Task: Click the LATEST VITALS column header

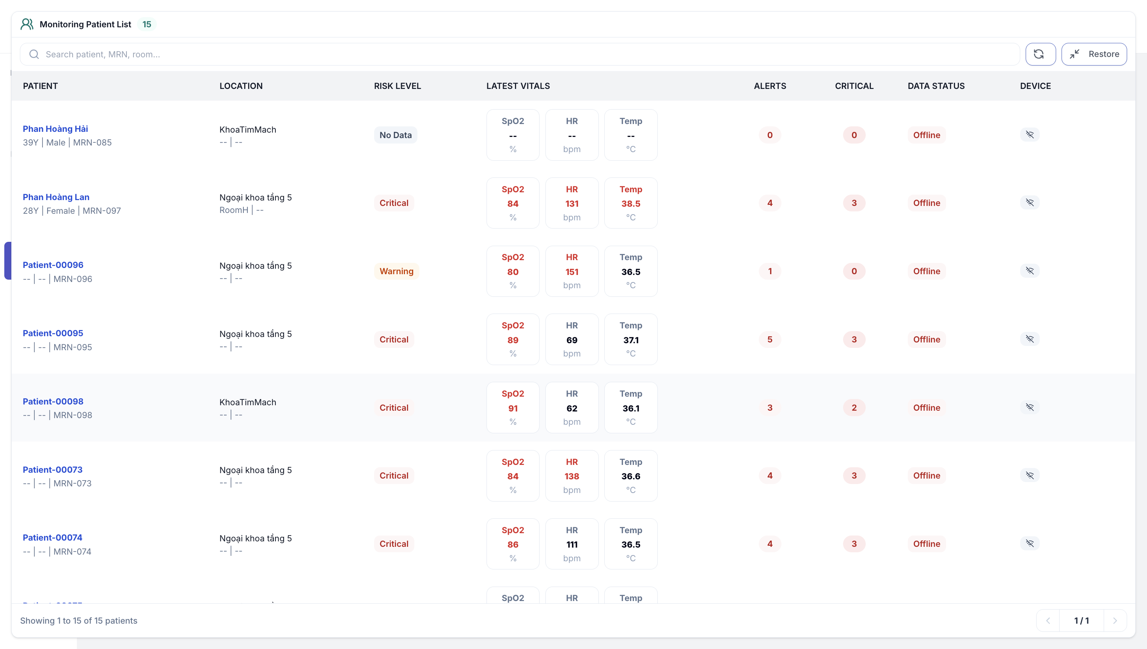Action: tap(518, 85)
